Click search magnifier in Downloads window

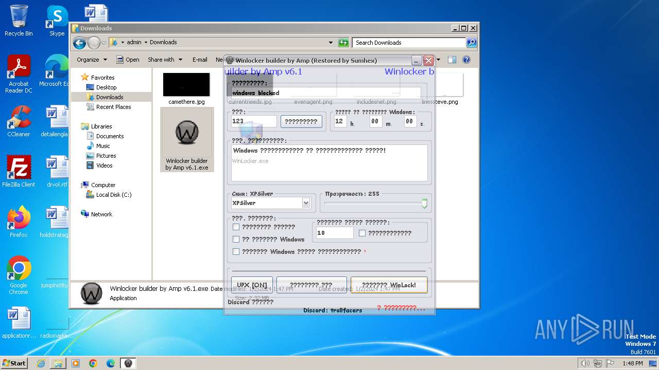[472, 43]
